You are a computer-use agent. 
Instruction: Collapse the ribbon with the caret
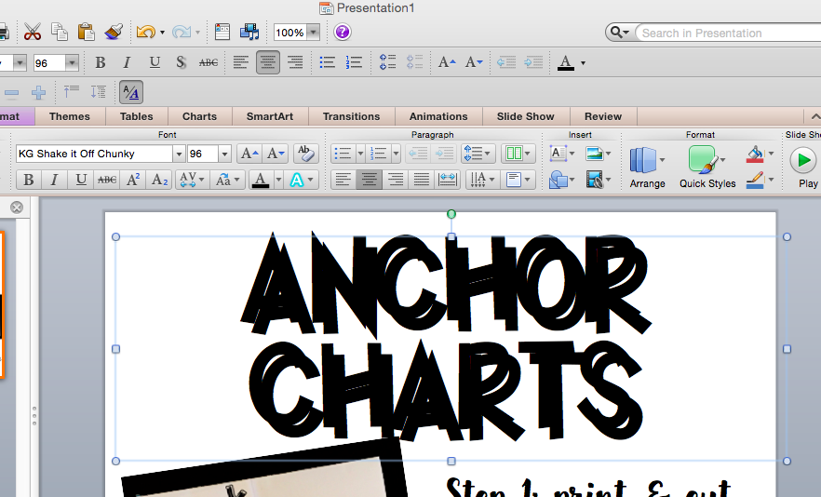pos(814,116)
